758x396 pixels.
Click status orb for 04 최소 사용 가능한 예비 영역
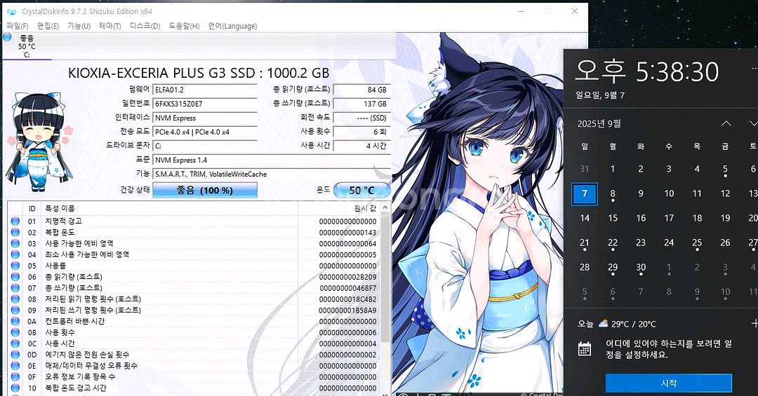click(15, 254)
